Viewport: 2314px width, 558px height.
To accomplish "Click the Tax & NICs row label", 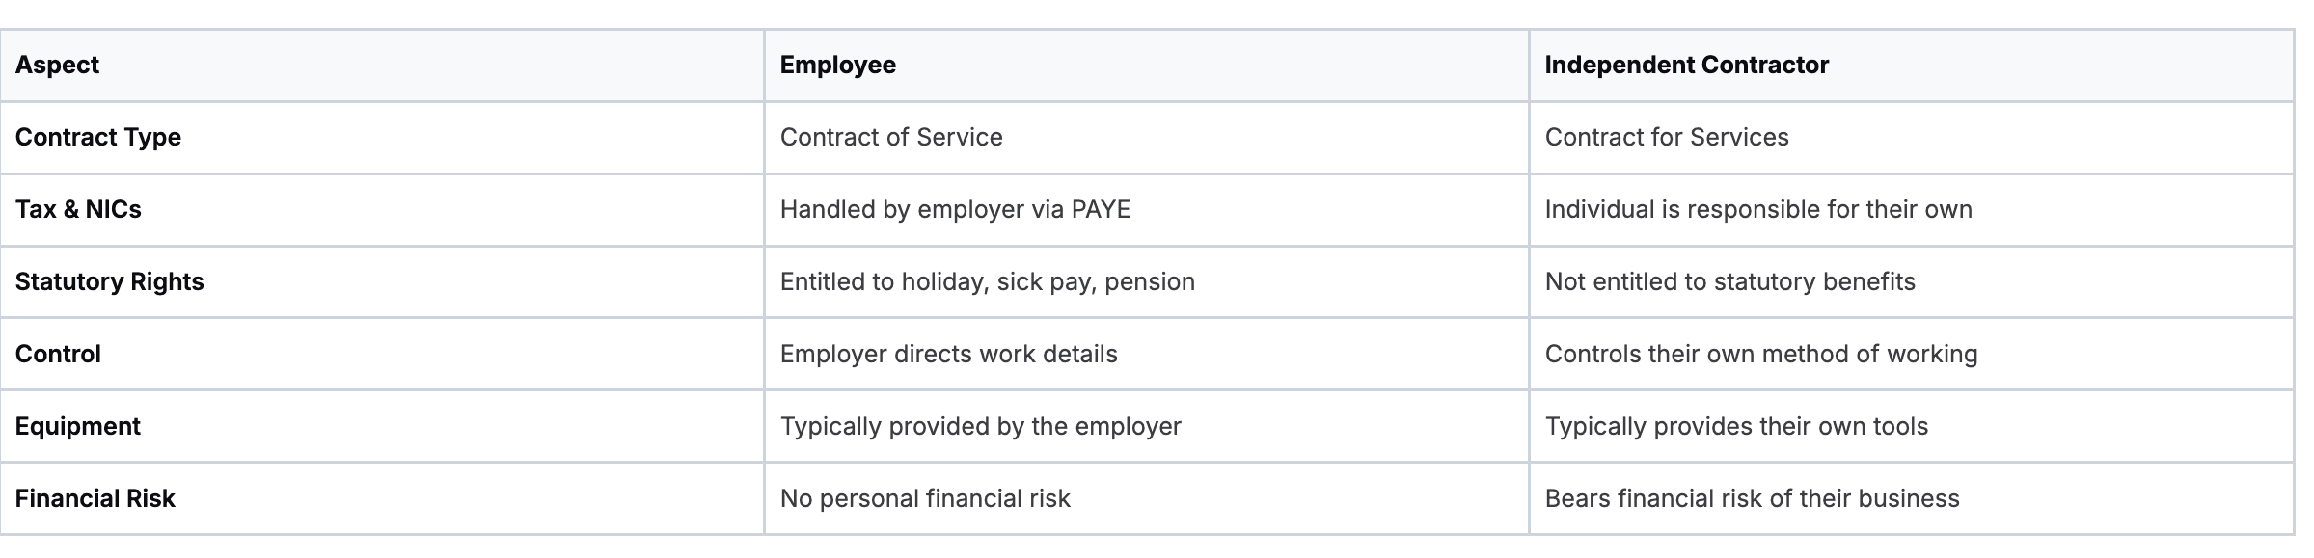I will pyautogui.click(x=78, y=209).
